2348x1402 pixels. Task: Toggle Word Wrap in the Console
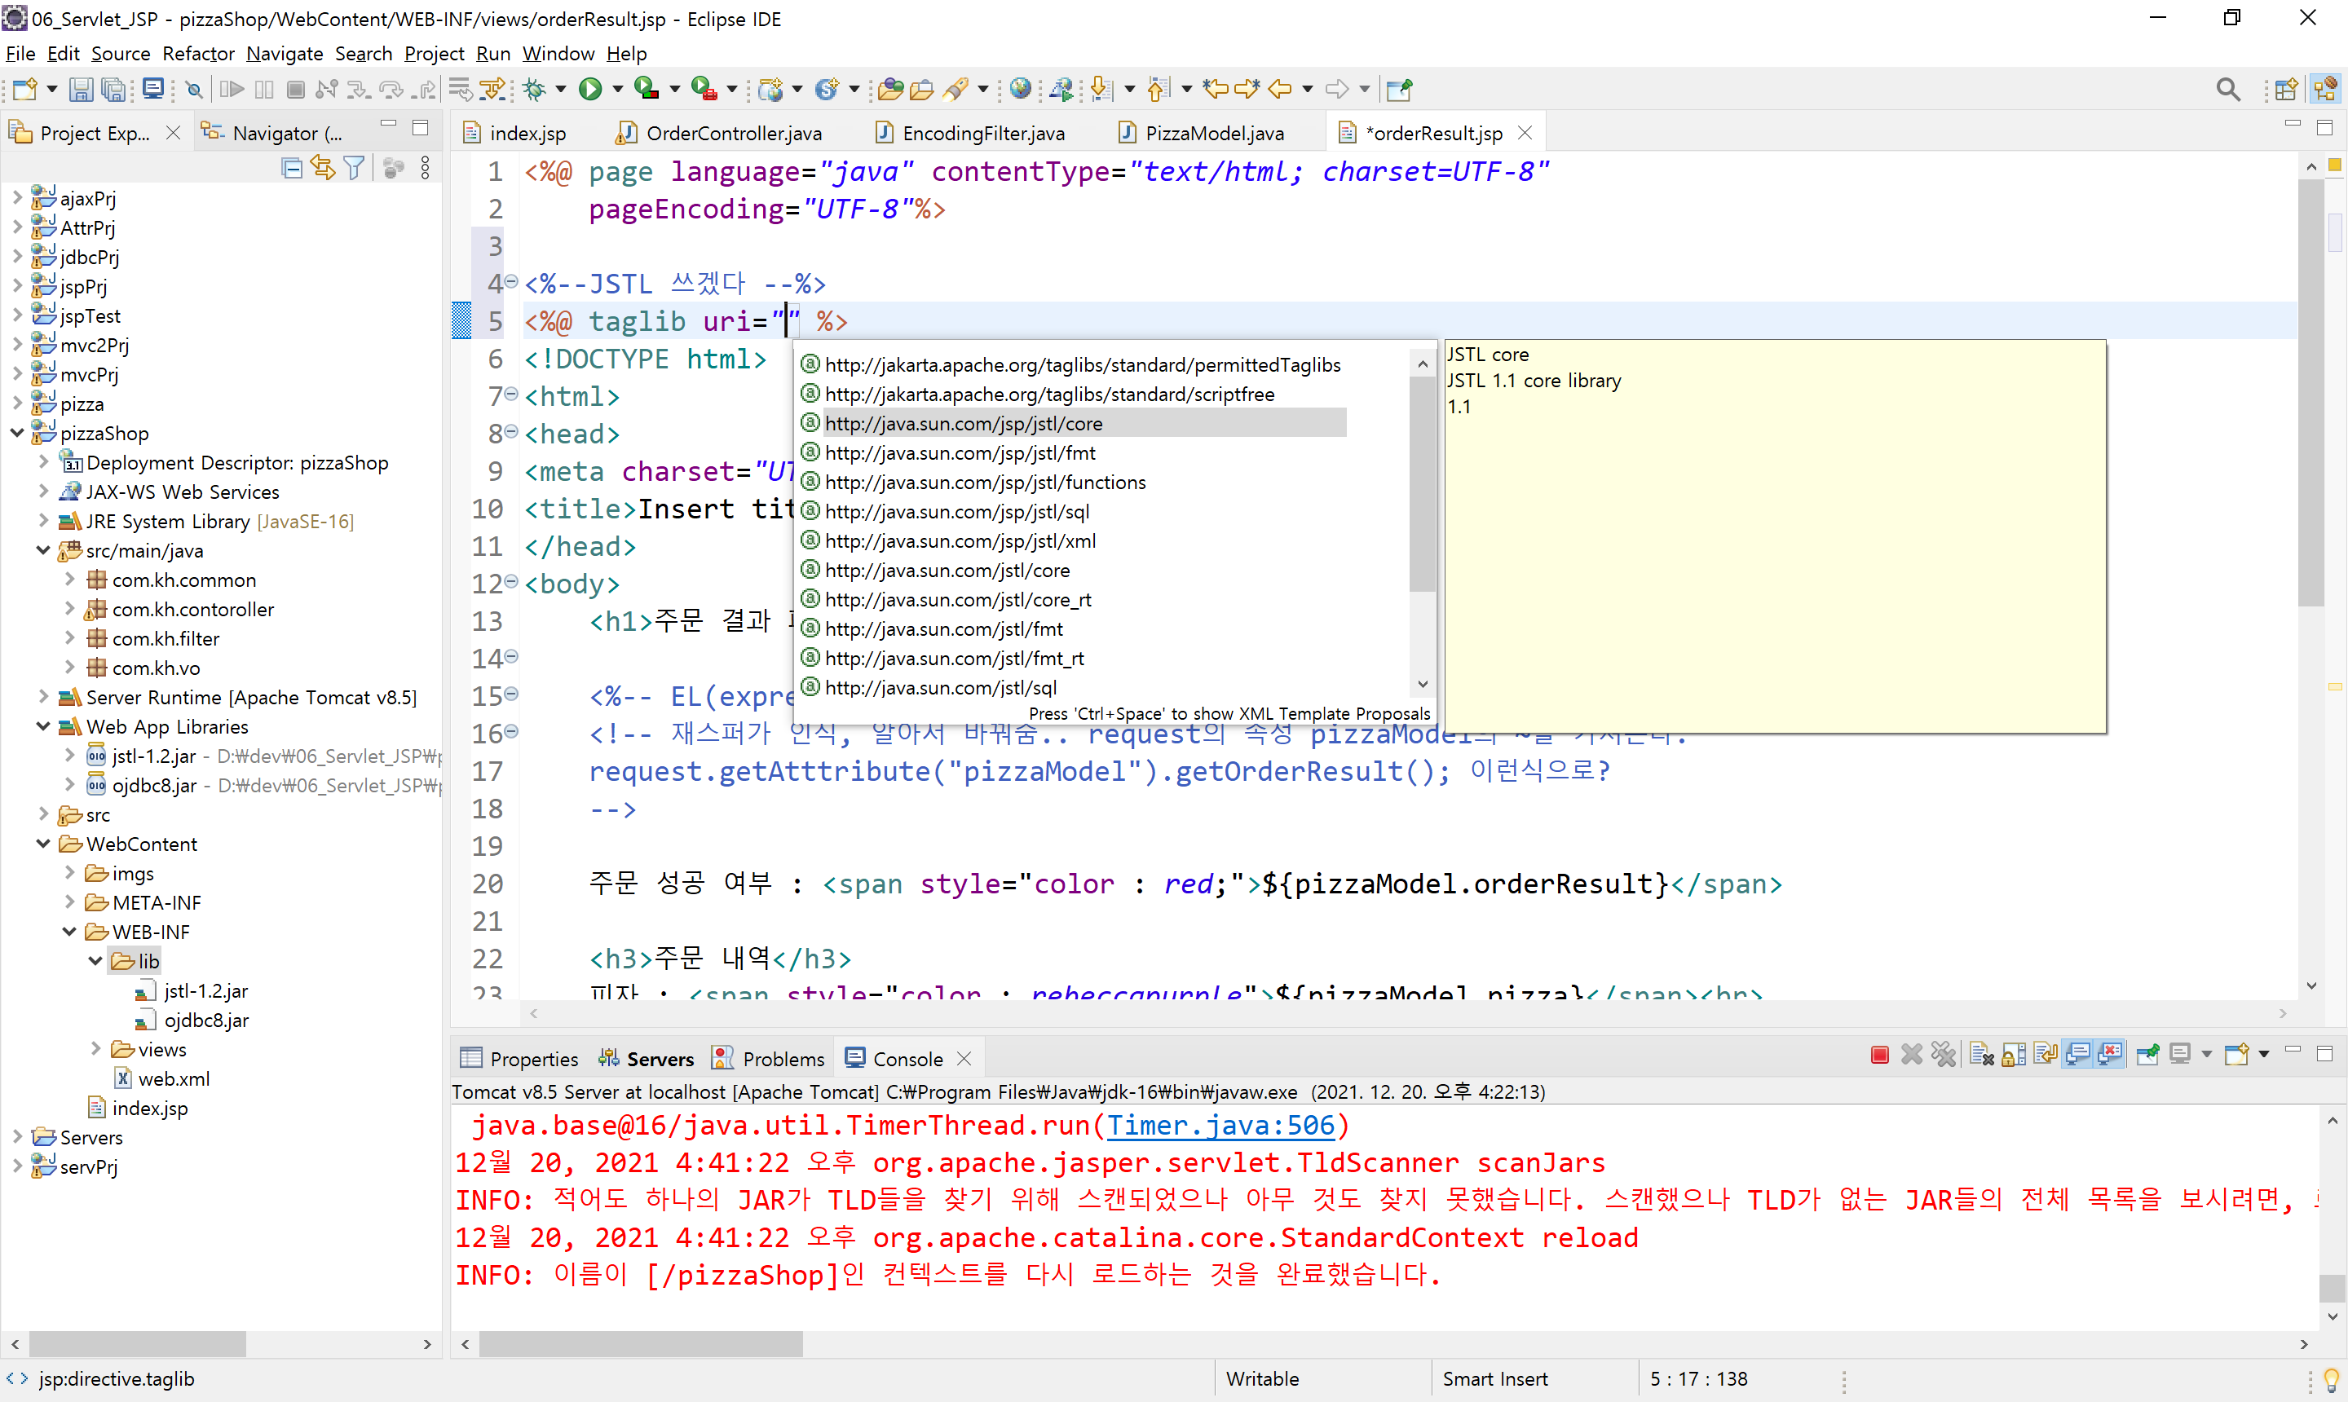(2046, 1054)
